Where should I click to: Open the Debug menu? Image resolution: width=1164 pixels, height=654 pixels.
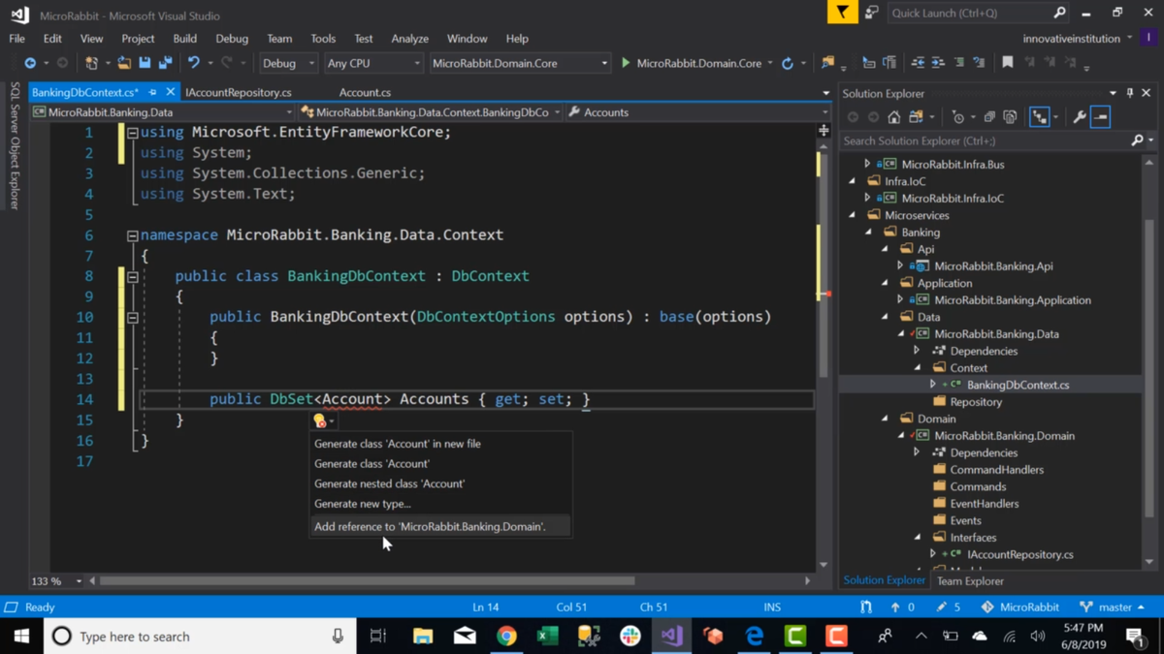coord(232,39)
